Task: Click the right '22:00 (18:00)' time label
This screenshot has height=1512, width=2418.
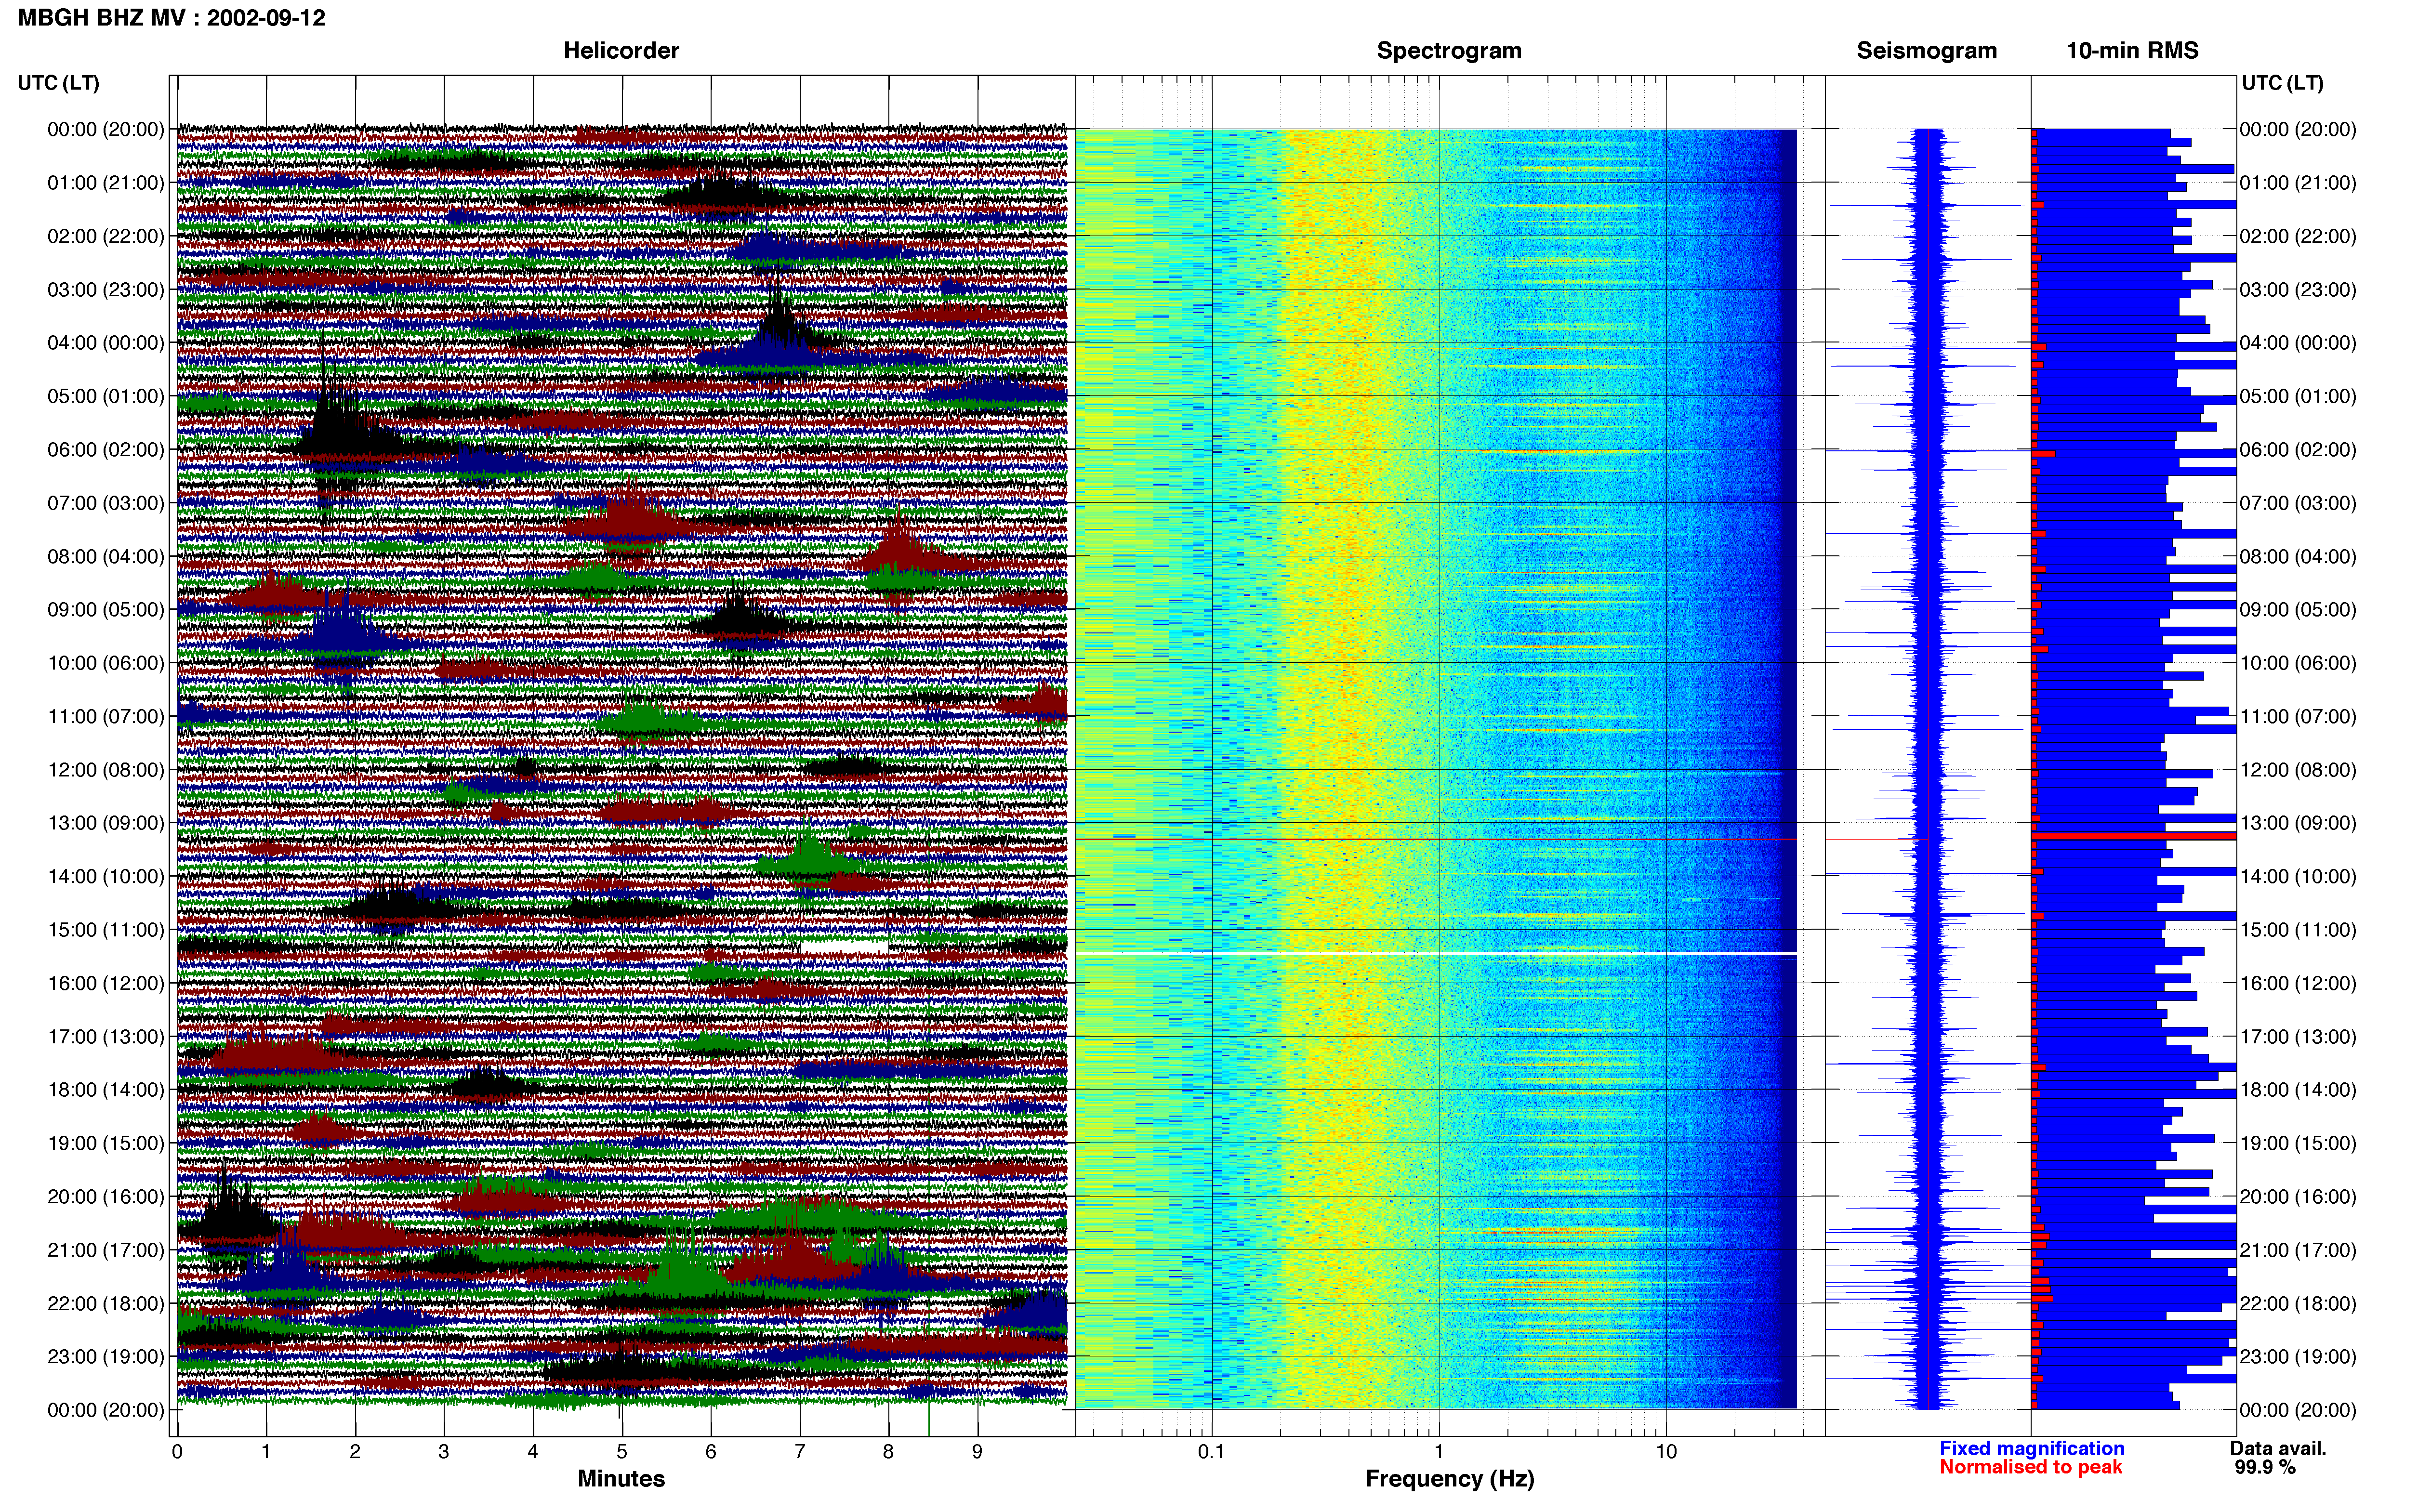Action: coord(2298,1303)
